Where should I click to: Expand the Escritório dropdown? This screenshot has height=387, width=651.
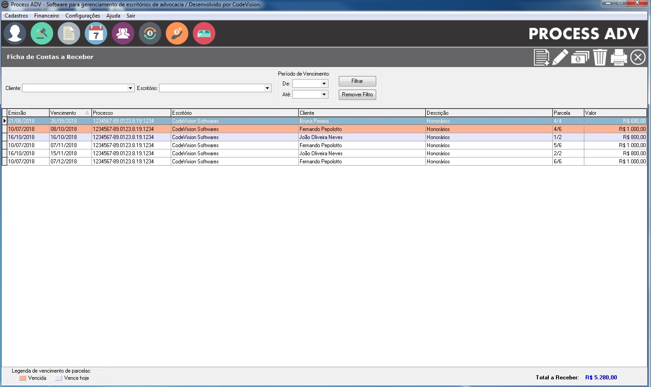click(x=267, y=88)
